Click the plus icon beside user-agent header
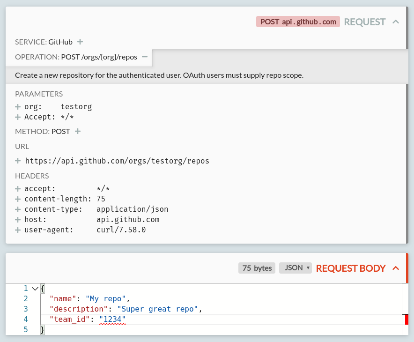 tap(18, 230)
